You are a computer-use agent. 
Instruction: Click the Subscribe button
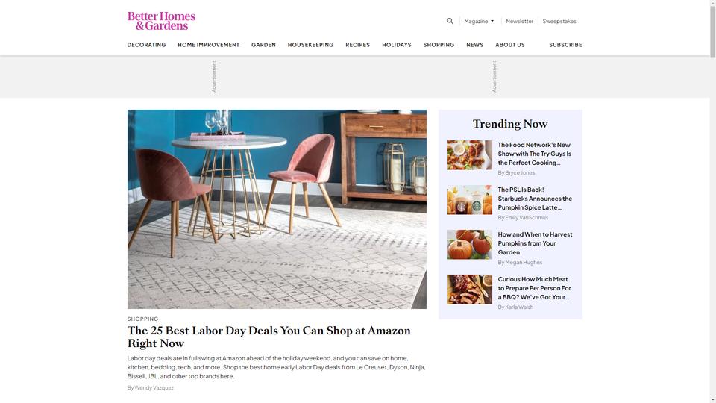(565, 45)
